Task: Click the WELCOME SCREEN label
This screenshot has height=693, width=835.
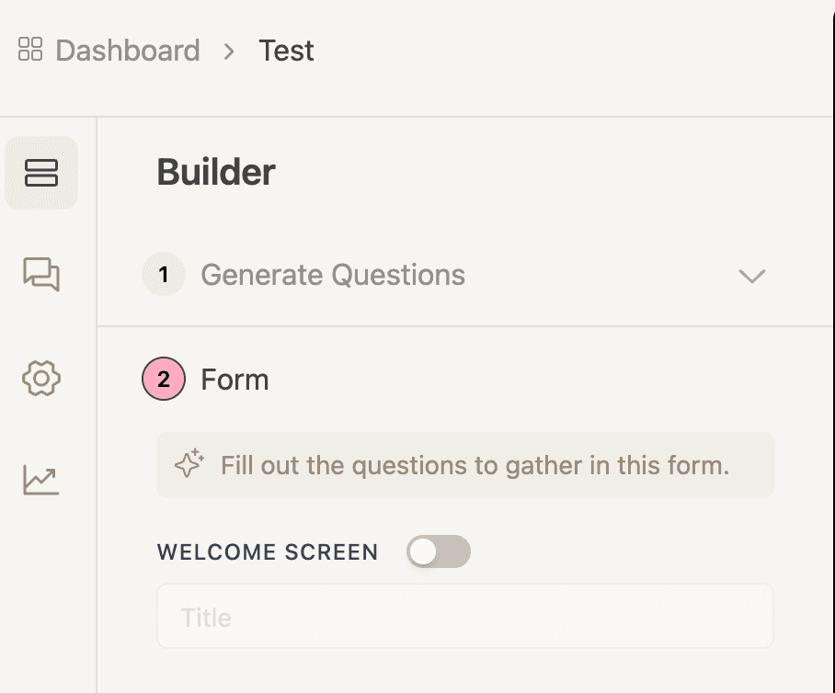Action: 268,551
